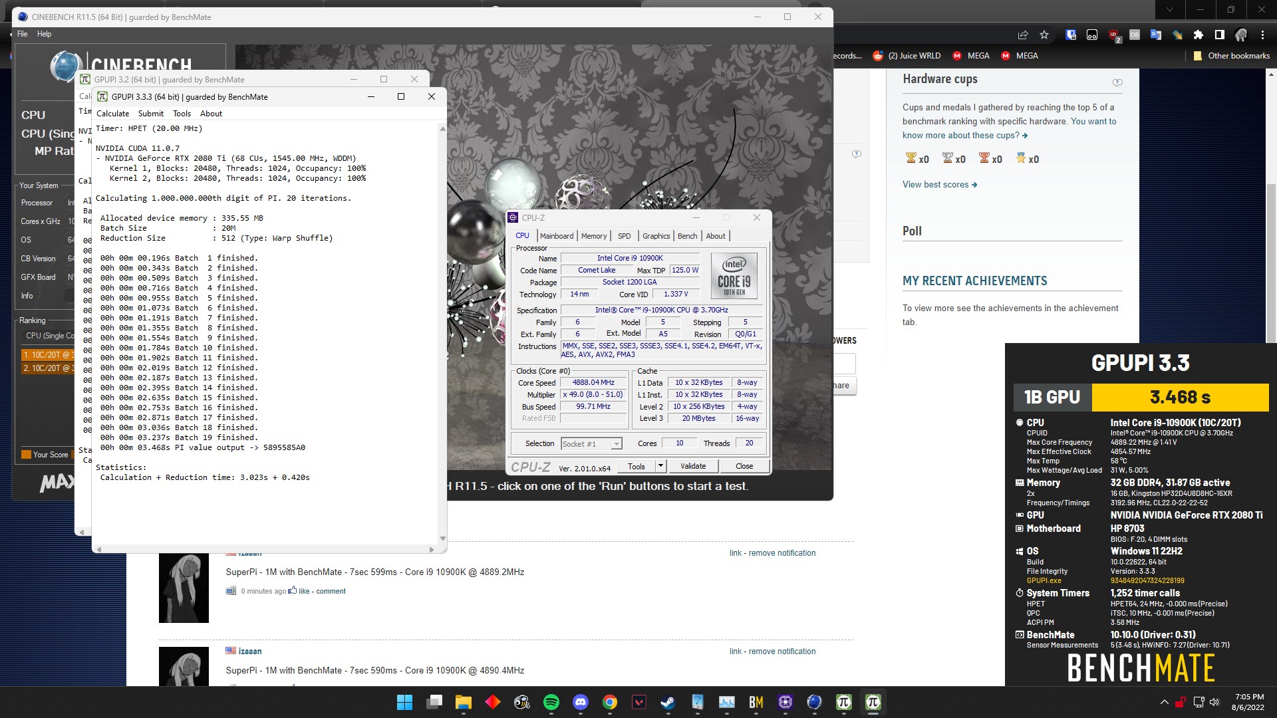The width and height of the screenshot is (1277, 718).
Task: Toggle Chrome side panel icon
Action: click(1219, 35)
